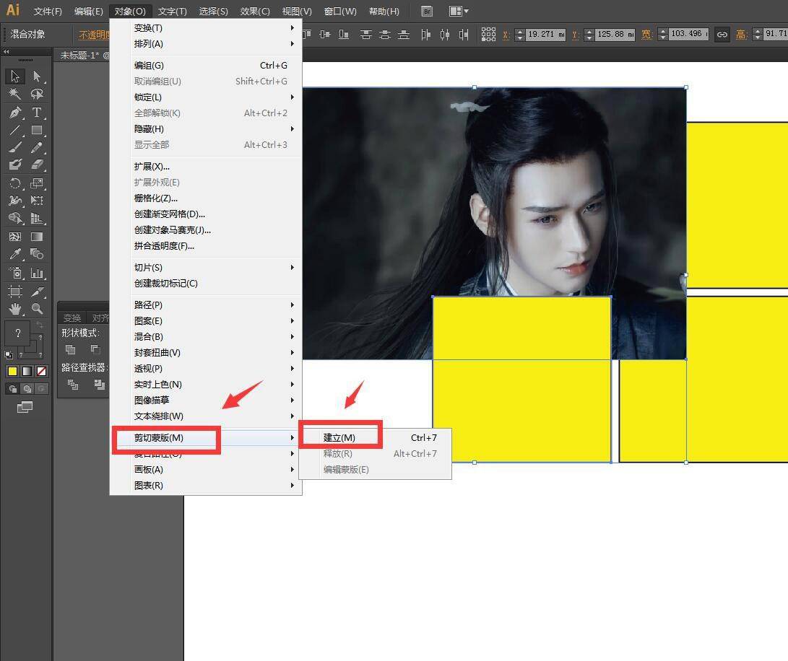This screenshot has width=788, height=661.
Task: Select the Pen tool
Action: (x=14, y=113)
